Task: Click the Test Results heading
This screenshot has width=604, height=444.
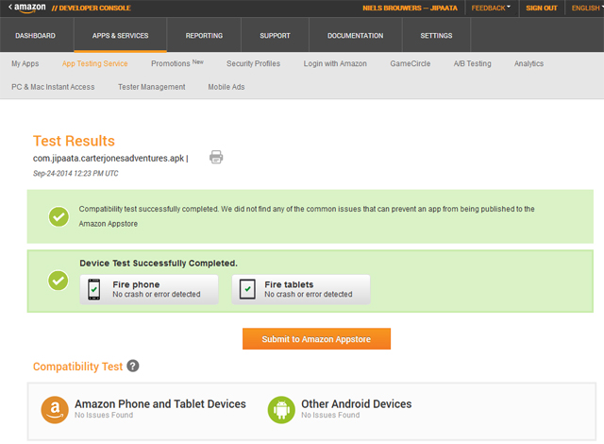Action: tap(74, 141)
